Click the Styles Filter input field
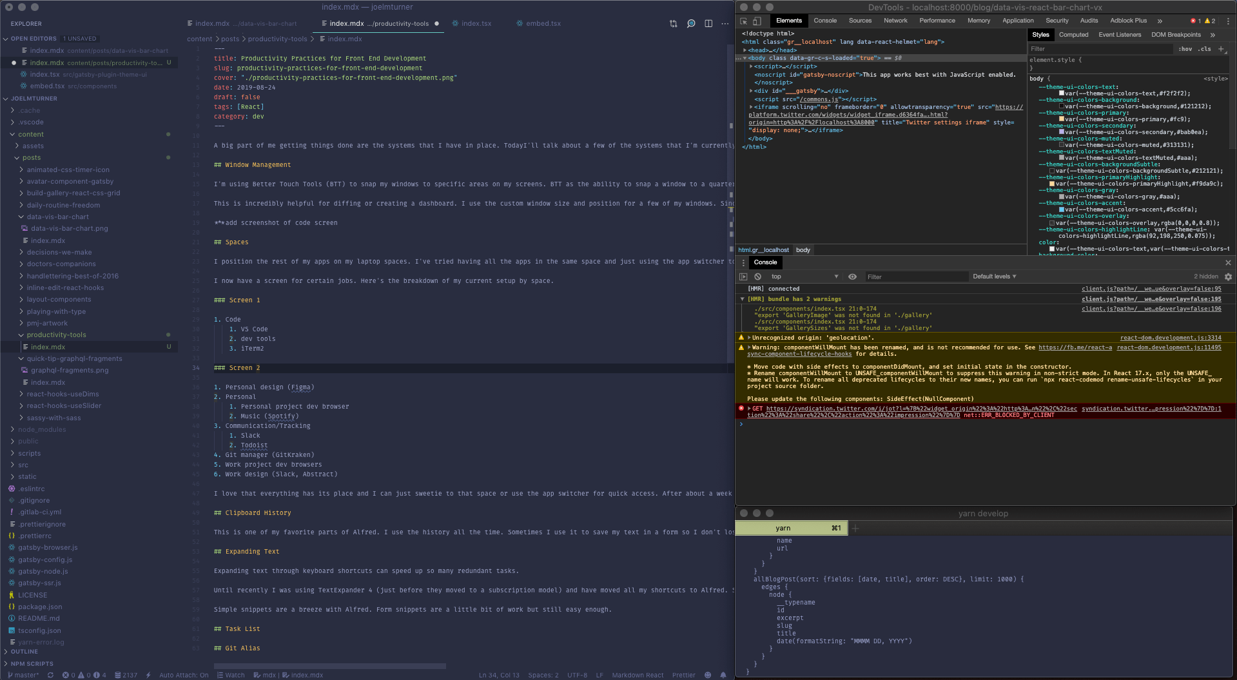Image resolution: width=1237 pixels, height=680 pixels. 1100,49
